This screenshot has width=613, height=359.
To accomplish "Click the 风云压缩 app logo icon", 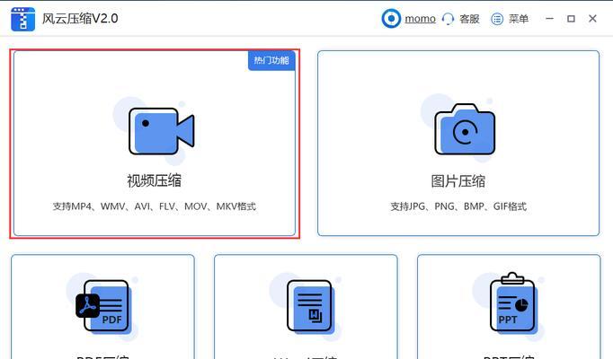I will (22, 19).
